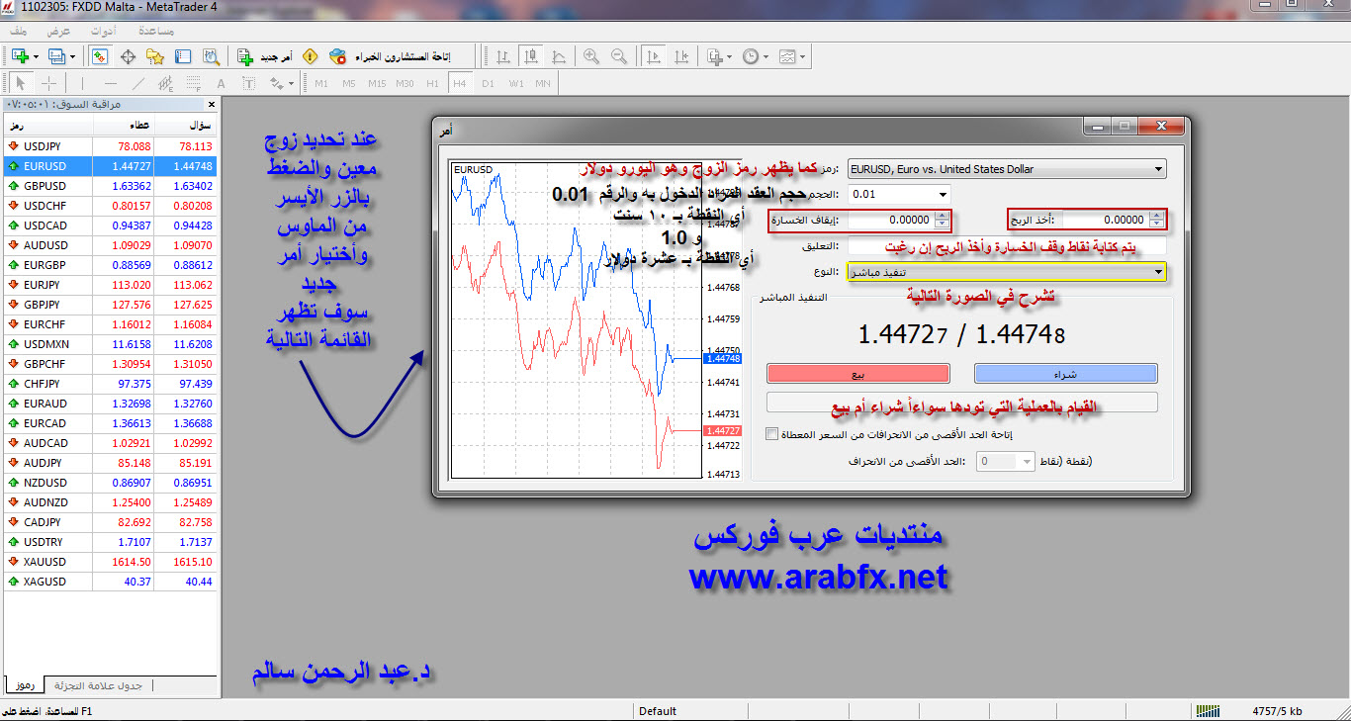Select the XAUUSD row in Market Watch
Image resolution: width=1351 pixels, height=721 pixels.
110,562
